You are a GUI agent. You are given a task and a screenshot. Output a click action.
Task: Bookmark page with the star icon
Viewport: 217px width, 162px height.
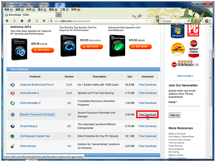[x=147, y=21]
